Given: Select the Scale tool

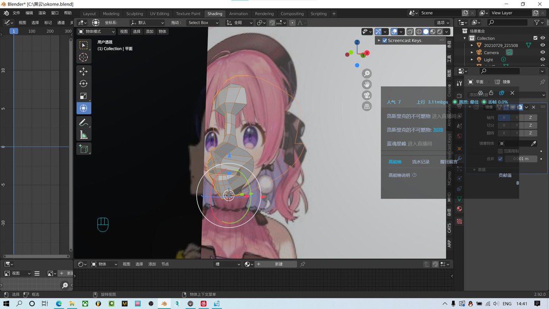Looking at the screenshot, I should pyautogui.click(x=84, y=96).
